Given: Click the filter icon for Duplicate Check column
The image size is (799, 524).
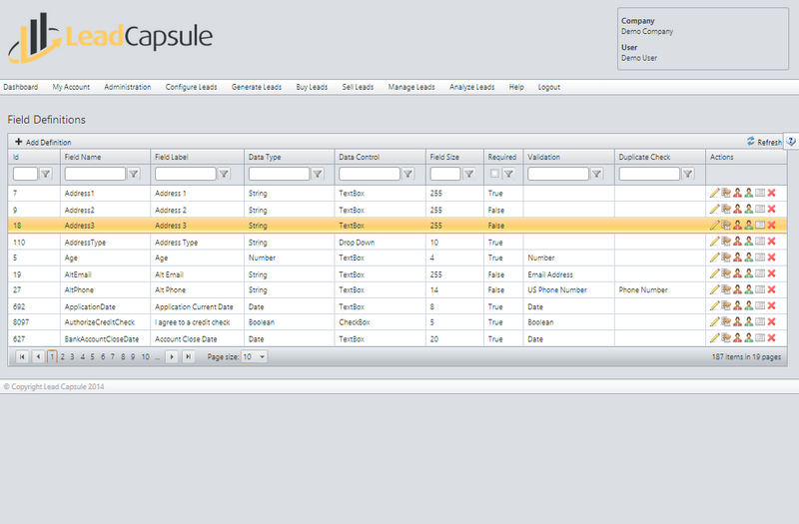Looking at the screenshot, I should [x=688, y=174].
